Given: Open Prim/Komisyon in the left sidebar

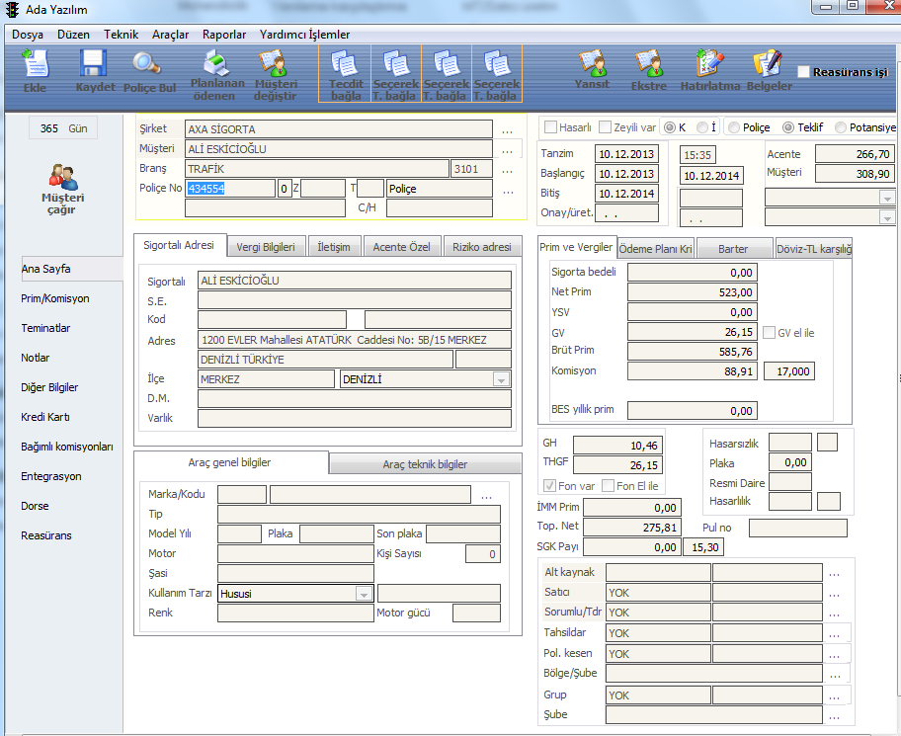Looking at the screenshot, I should [x=55, y=298].
